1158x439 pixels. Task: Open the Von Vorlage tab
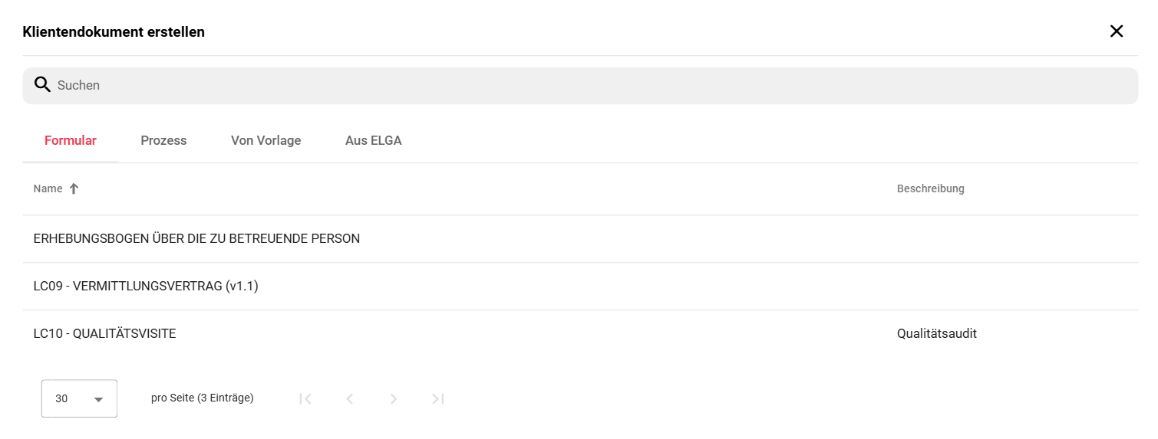266,141
